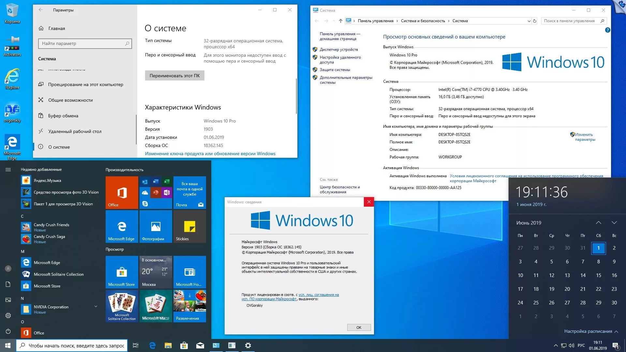Image resolution: width=626 pixels, height=352 pixels.
Task: Click the Диспетчер устройств link in Control Panel
Action: [339, 50]
